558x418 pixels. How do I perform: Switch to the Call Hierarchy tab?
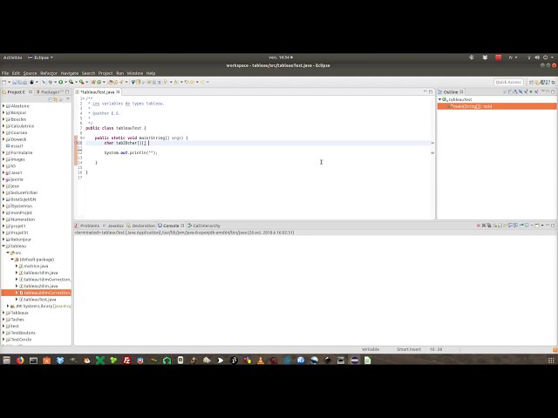click(x=204, y=226)
